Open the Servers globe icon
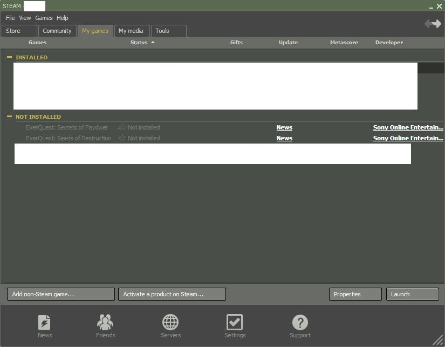Image resolution: width=445 pixels, height=347 pixels. click(170, 322)
